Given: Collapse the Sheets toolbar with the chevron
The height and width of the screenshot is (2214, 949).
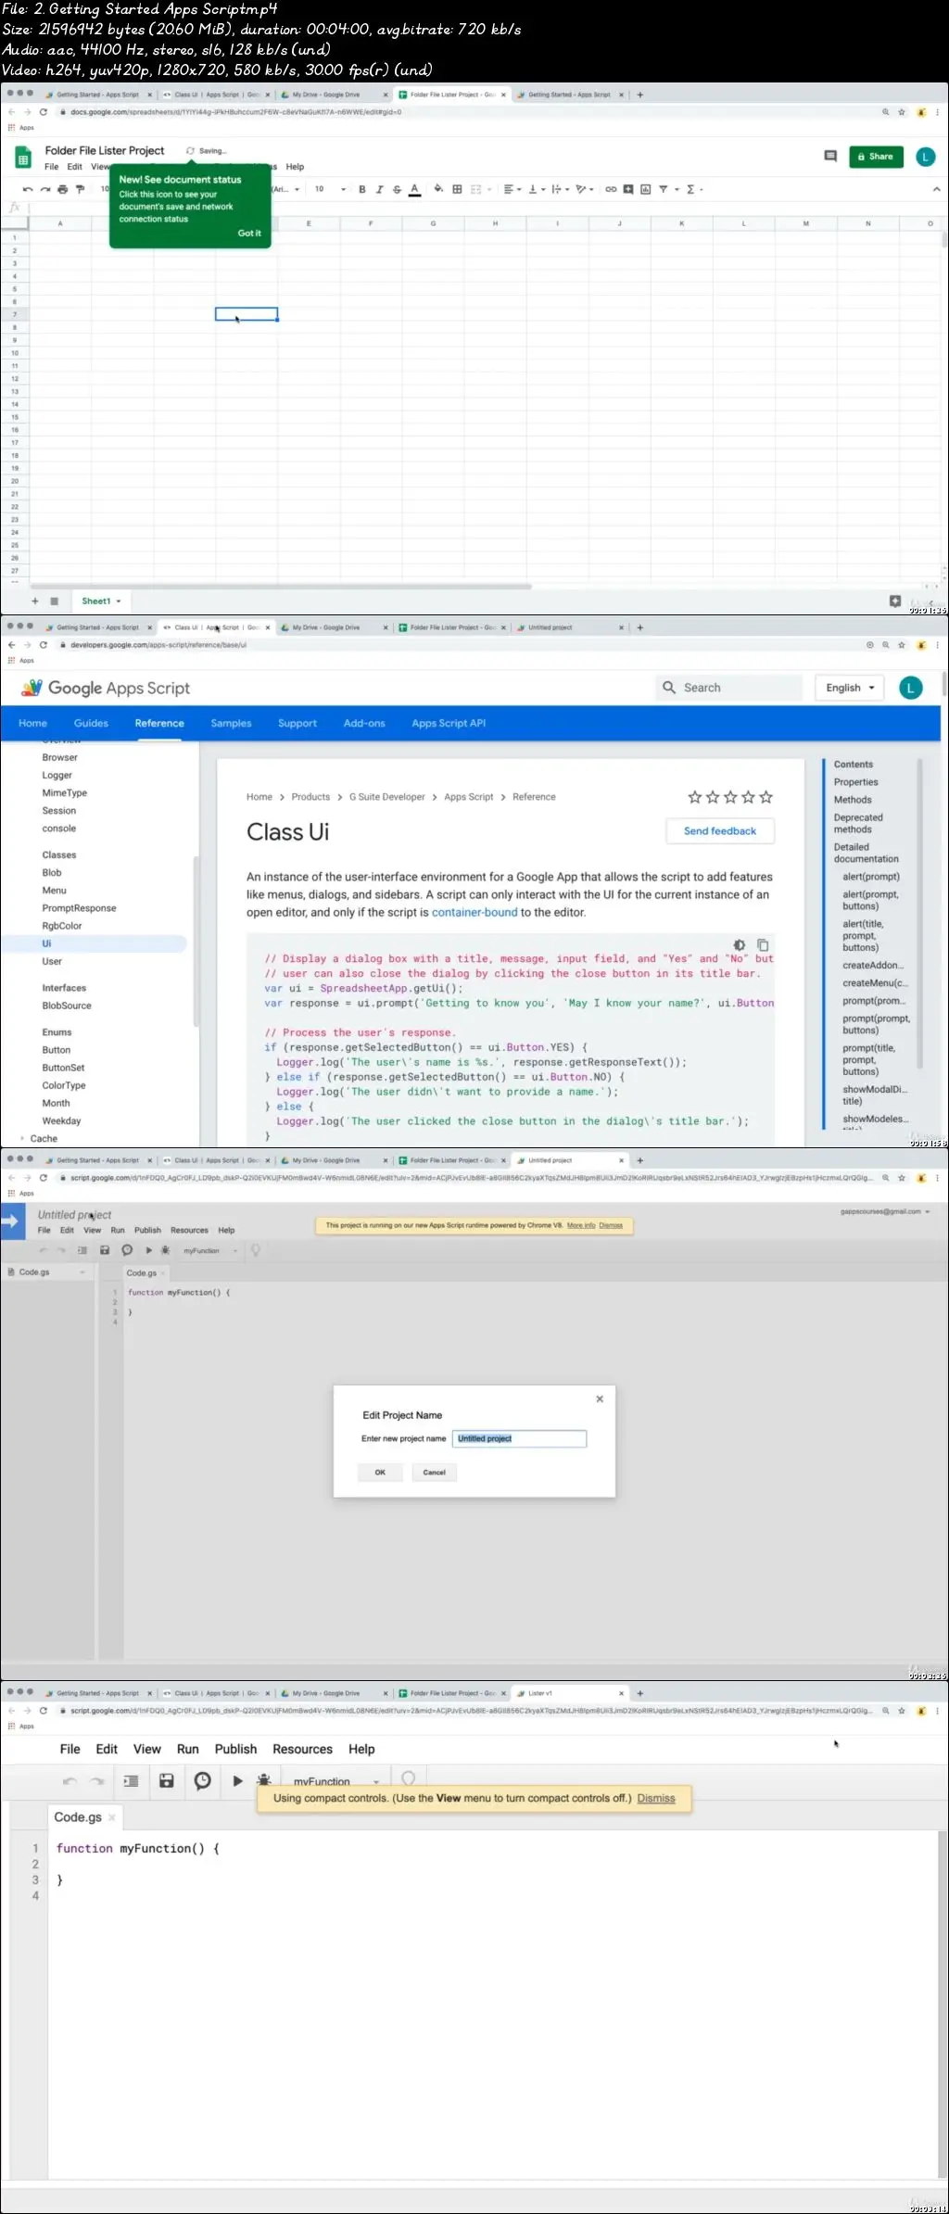Looking at the screenshot, I should pos(936,189).
